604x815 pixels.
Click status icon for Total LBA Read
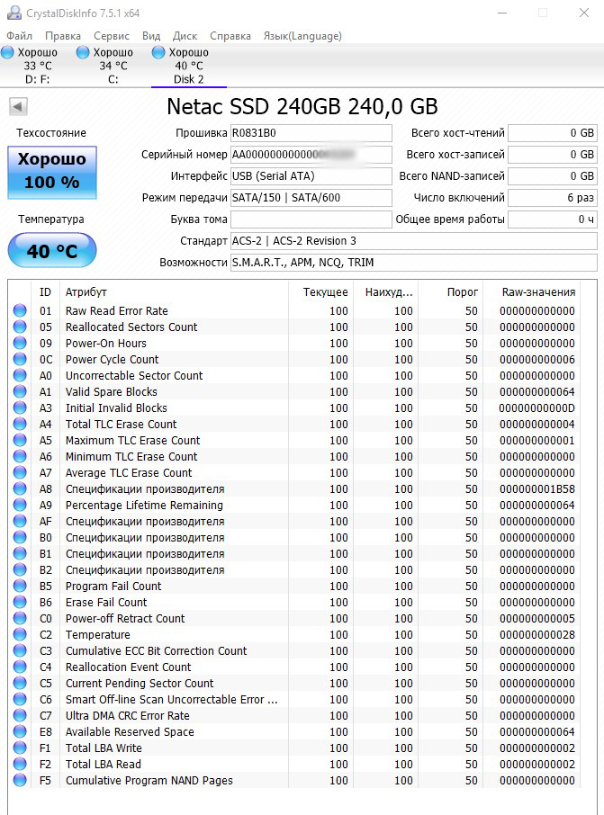(20, 764)
